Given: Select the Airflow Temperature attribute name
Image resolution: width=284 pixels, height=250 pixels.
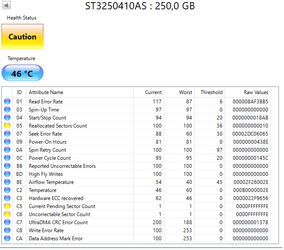Looking at the screenshot, I should (51, 182).
